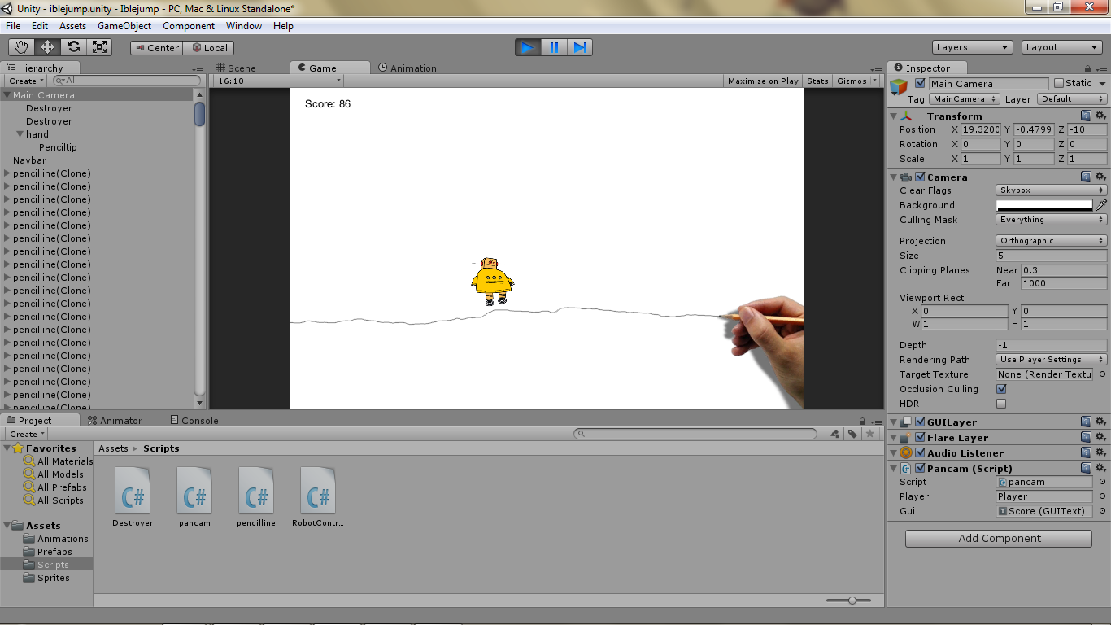
Task: Open the Layout dropdown in the toolbar
Action: (1061, 47)
